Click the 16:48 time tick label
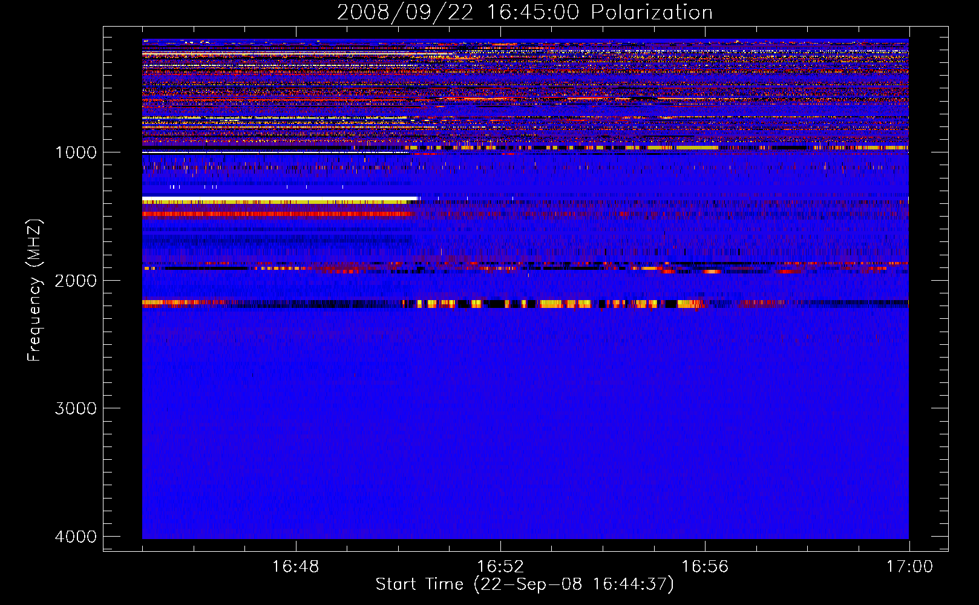 pyautogui.click(x=296, y=567)
